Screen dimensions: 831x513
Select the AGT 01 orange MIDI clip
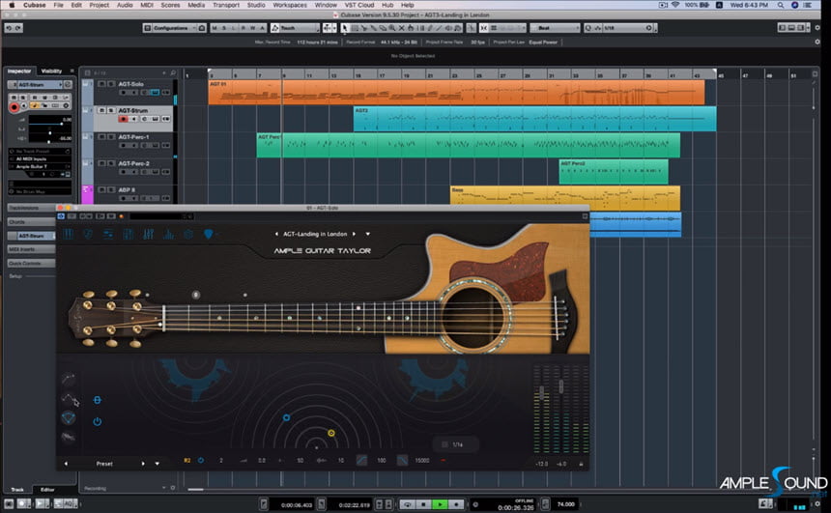(x=456, y=92)
